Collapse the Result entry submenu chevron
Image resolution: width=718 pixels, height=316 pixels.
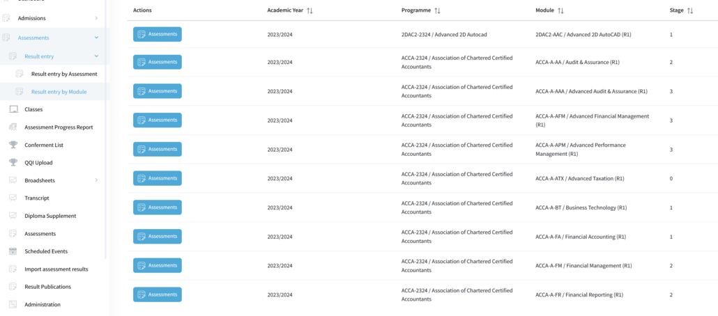(96, 56)
